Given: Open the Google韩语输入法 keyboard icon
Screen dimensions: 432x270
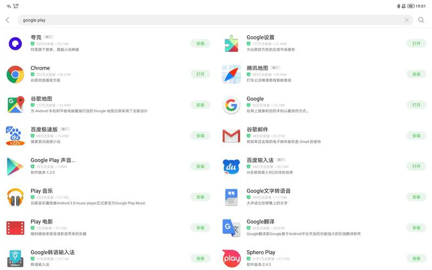Looking at the screenshot, I should click(16, 259).
